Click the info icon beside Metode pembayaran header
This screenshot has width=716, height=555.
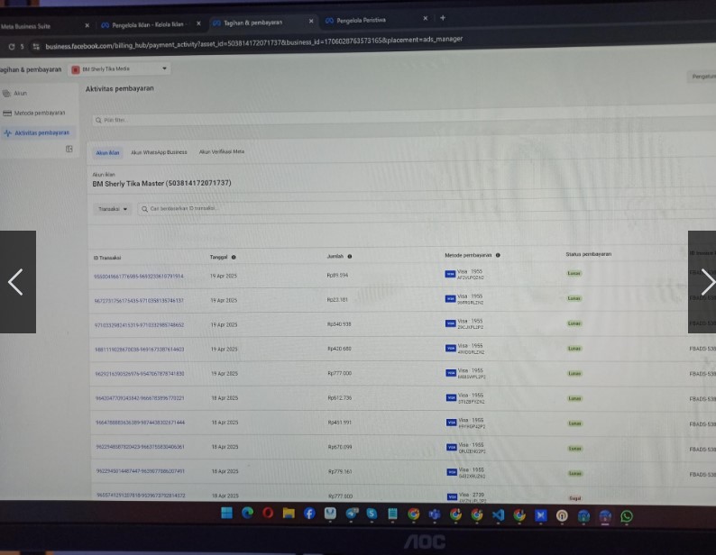pyautogui.click(x=498, y=256)
